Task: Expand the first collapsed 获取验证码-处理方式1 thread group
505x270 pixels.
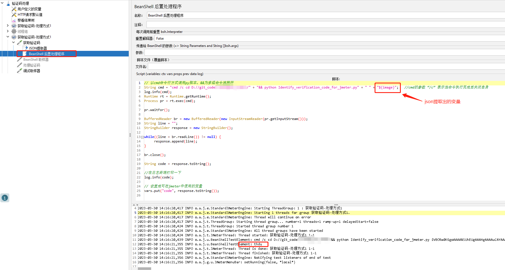Action: pyautogui.click(x=8, y=26)
